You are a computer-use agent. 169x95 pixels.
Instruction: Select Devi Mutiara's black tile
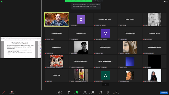(154, 61)
